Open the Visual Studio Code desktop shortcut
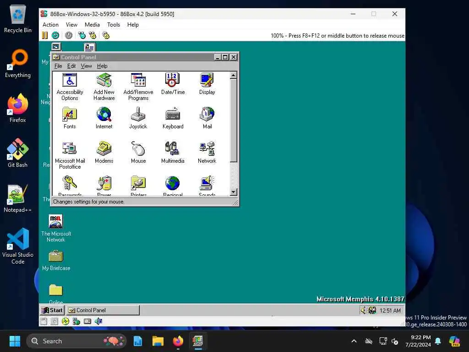The width and height of the screenshot is (469, 352). pos(18,246)
